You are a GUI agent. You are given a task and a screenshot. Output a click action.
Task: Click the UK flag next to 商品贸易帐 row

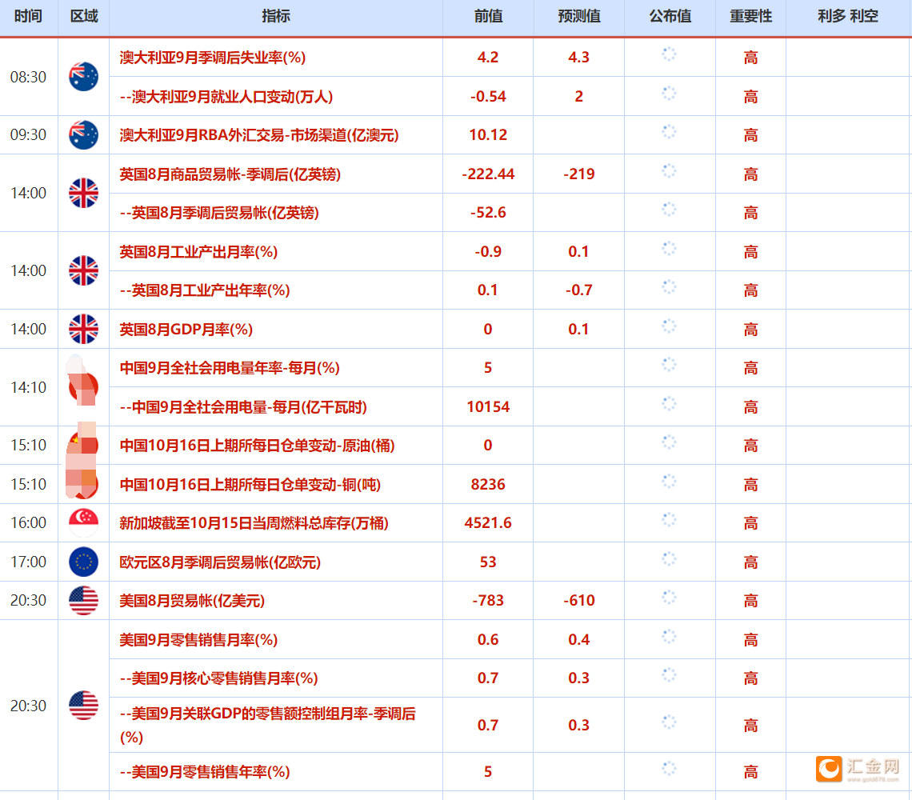pos(82,192)
